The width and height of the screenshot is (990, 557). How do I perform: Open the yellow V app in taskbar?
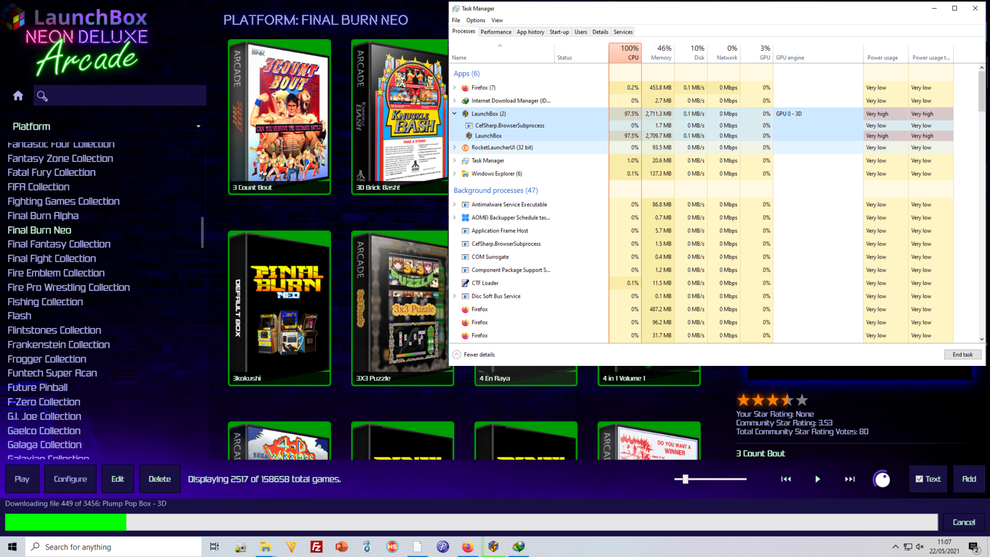[291, 547]
